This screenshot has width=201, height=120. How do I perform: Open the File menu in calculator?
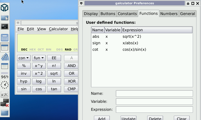(x=21, y=29)
